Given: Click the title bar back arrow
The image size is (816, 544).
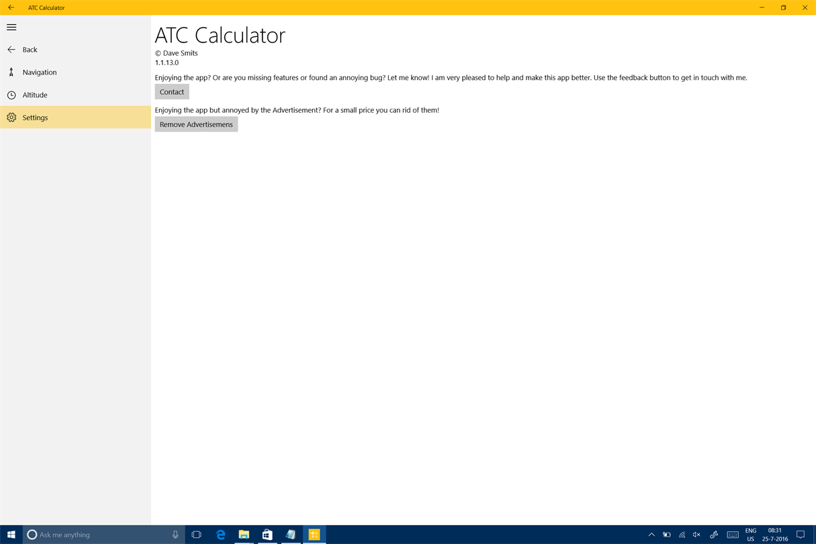Looking at the screenshot, I should tap(11, 7).
